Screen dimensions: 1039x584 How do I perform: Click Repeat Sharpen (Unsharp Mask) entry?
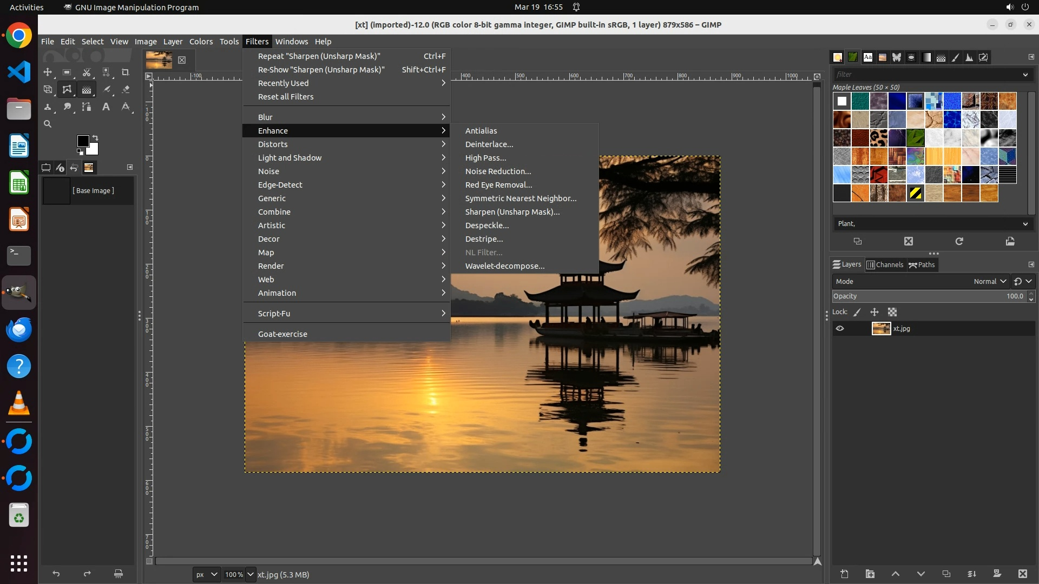[319, 56]
